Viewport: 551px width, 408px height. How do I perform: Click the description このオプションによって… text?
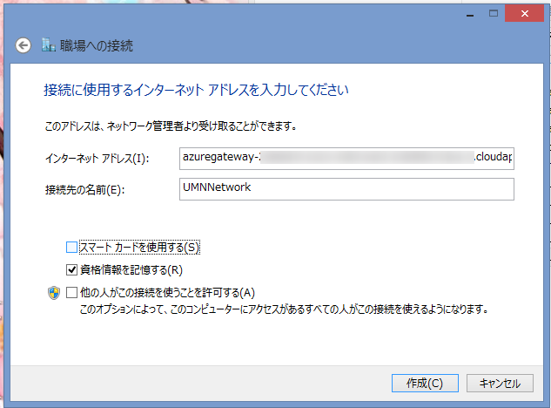pos(285,309)
